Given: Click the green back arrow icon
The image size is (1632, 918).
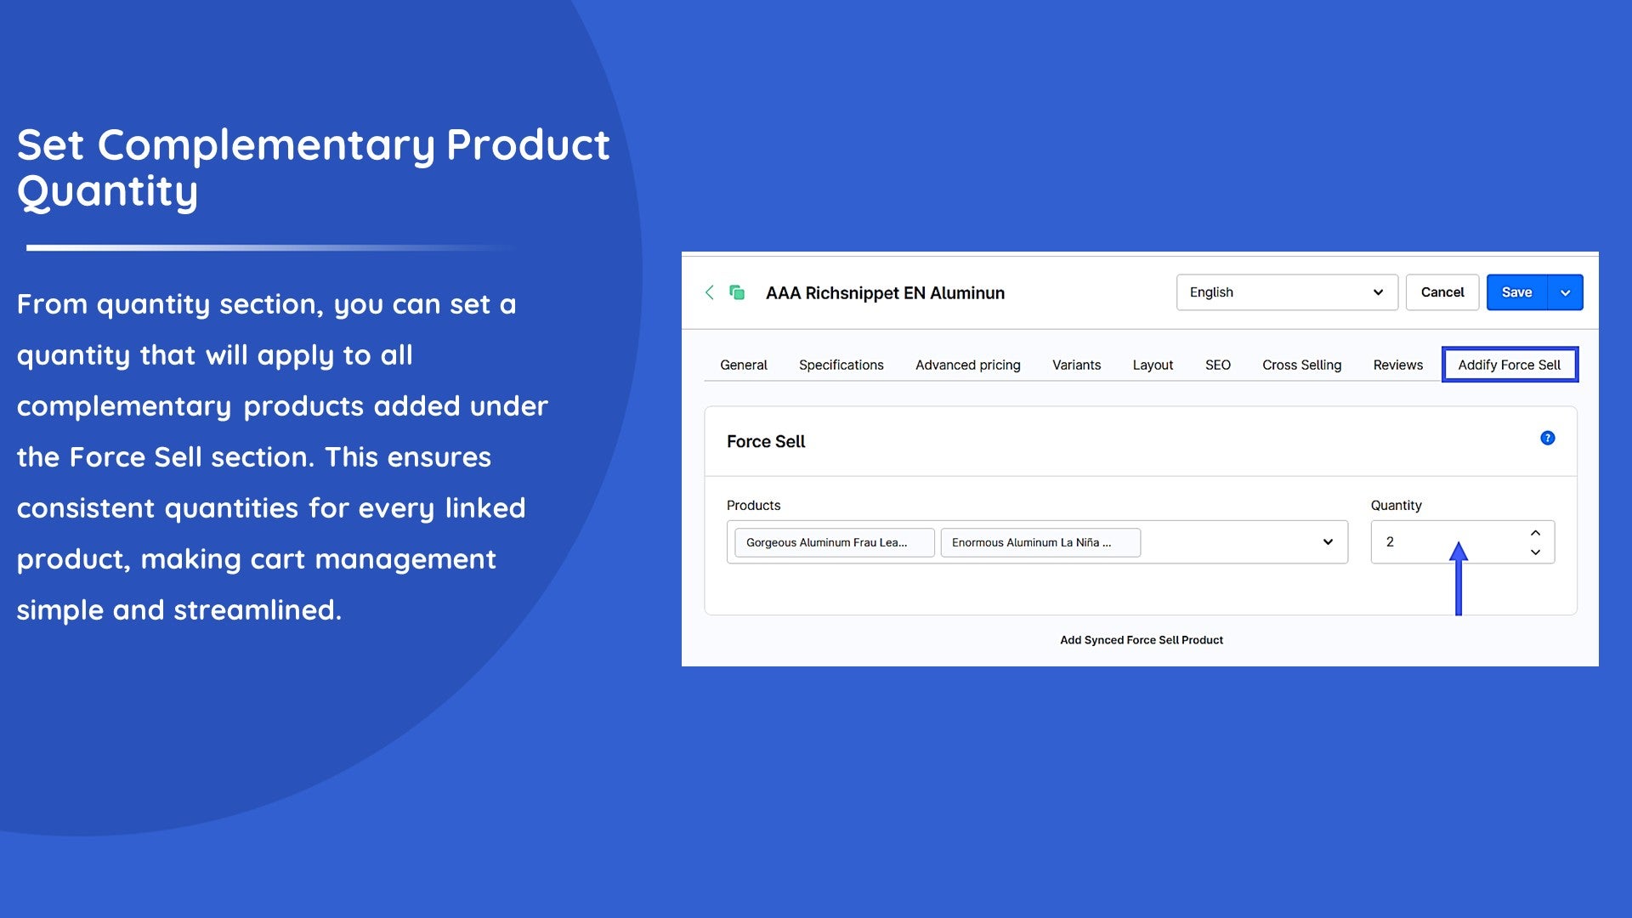Looking at the screenshot, I should [710, 292].
